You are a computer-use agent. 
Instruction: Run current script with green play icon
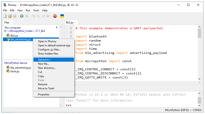(x=22, y=16)
